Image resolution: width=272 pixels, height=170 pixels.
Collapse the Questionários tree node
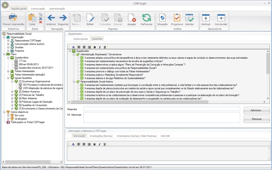coord(8,58)
